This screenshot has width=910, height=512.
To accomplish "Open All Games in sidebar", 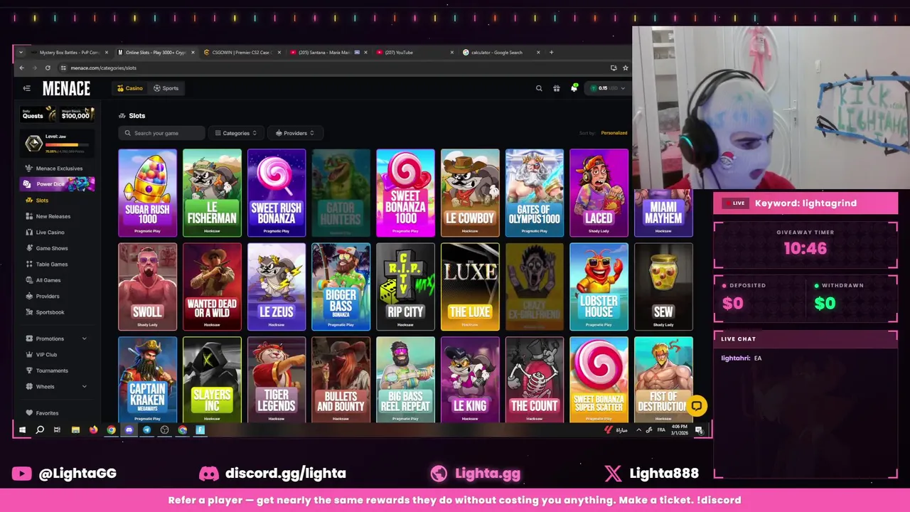I will click(x=43, y=280).
